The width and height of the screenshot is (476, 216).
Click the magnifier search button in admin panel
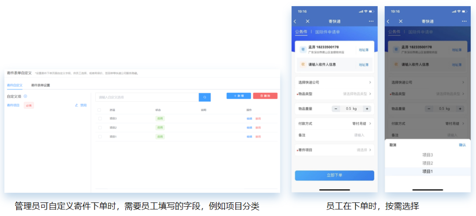205,97
